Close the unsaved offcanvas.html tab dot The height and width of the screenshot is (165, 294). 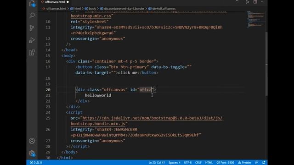(x=68, y=2)
